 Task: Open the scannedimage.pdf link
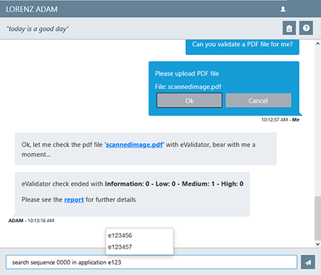134,145
